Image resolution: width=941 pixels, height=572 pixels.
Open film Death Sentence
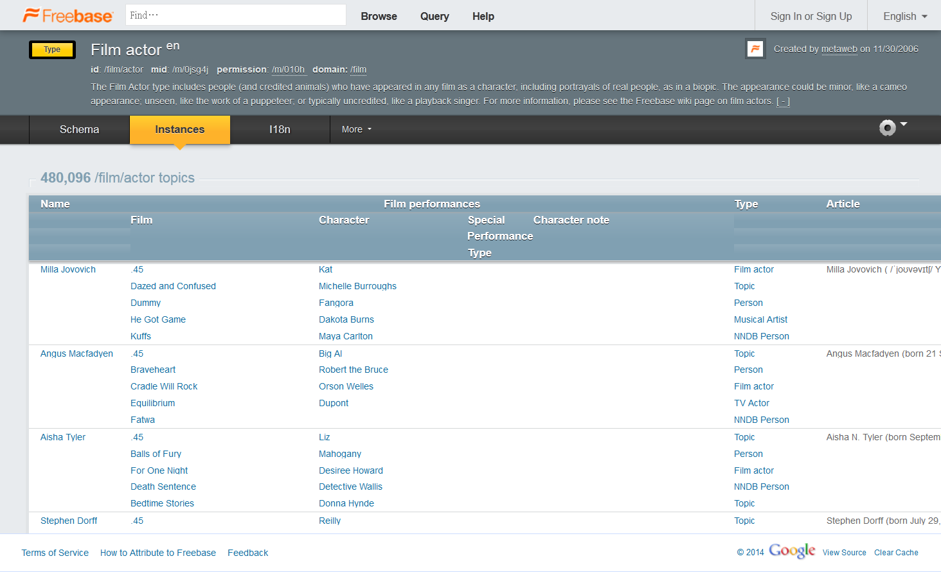pos(163,487)
